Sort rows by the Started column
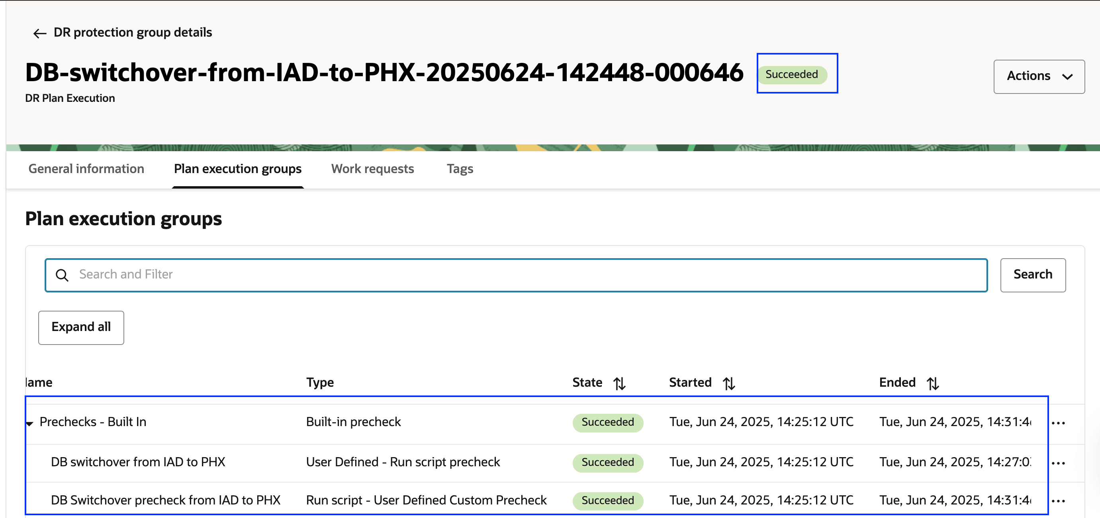This screenshot has width=1100, height=518. click(729, 383)
